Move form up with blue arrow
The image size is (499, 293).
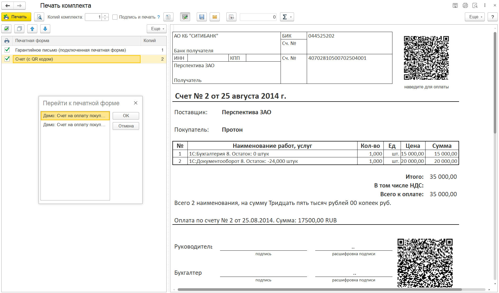[32, 29]
